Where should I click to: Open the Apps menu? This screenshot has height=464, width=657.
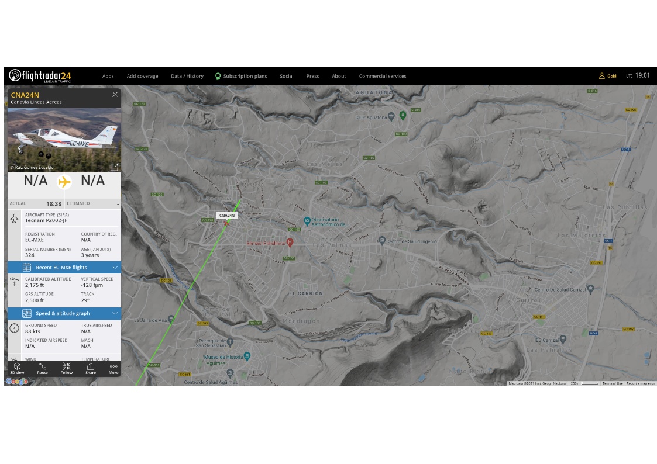(x=108, y=76)
